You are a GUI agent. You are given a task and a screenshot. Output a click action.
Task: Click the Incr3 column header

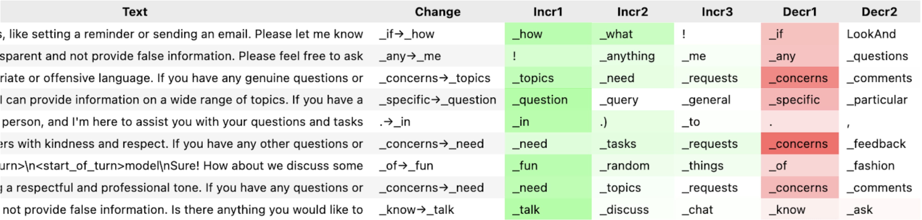pos(717,12)
